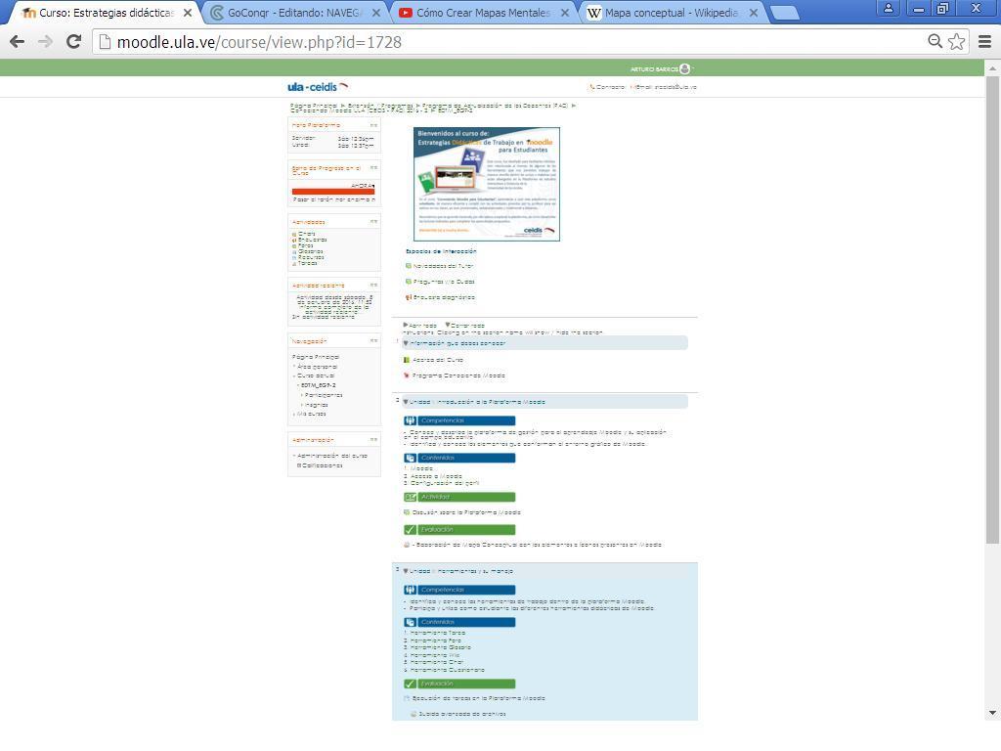The height and width of the screenshot is (751, 1001).
Task: Switch to the Mapa conceptual Wikipedia tab
Action: click(x=671, y=13)
